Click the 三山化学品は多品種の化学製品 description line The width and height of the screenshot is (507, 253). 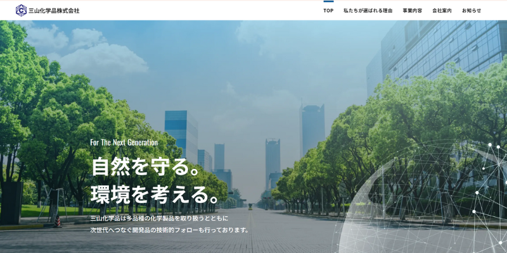pos(159,218)
